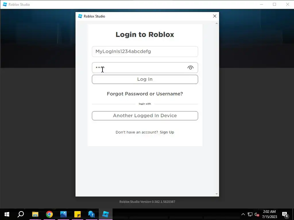This screenshot has width=294, height=220.
Task: Open network status tray icon
Action: (x=250, y=214)
